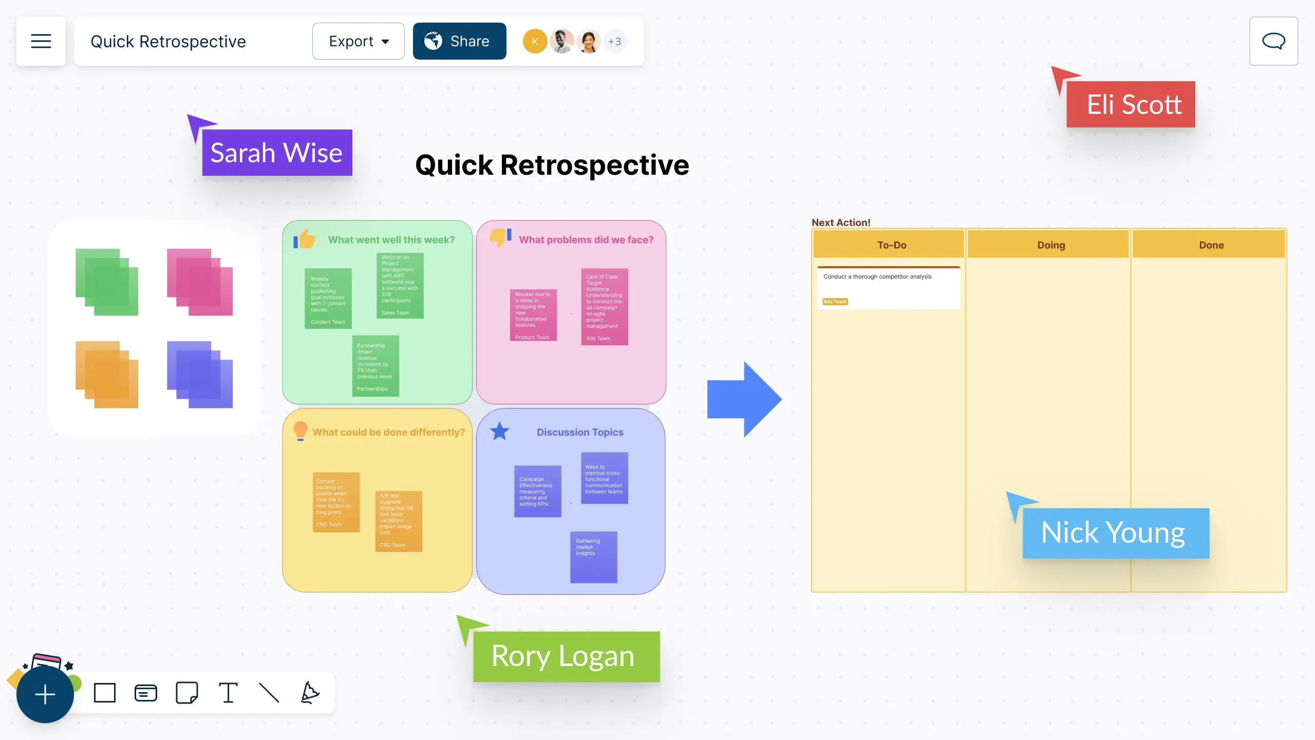
Task: Toggle Nick Young cursor label
Action: 1112,532
